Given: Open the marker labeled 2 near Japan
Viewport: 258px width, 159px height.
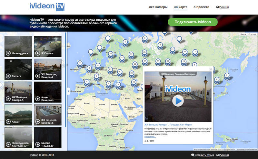Looking at the screenshot, I should pyautogui.click(x=227, y=76).
